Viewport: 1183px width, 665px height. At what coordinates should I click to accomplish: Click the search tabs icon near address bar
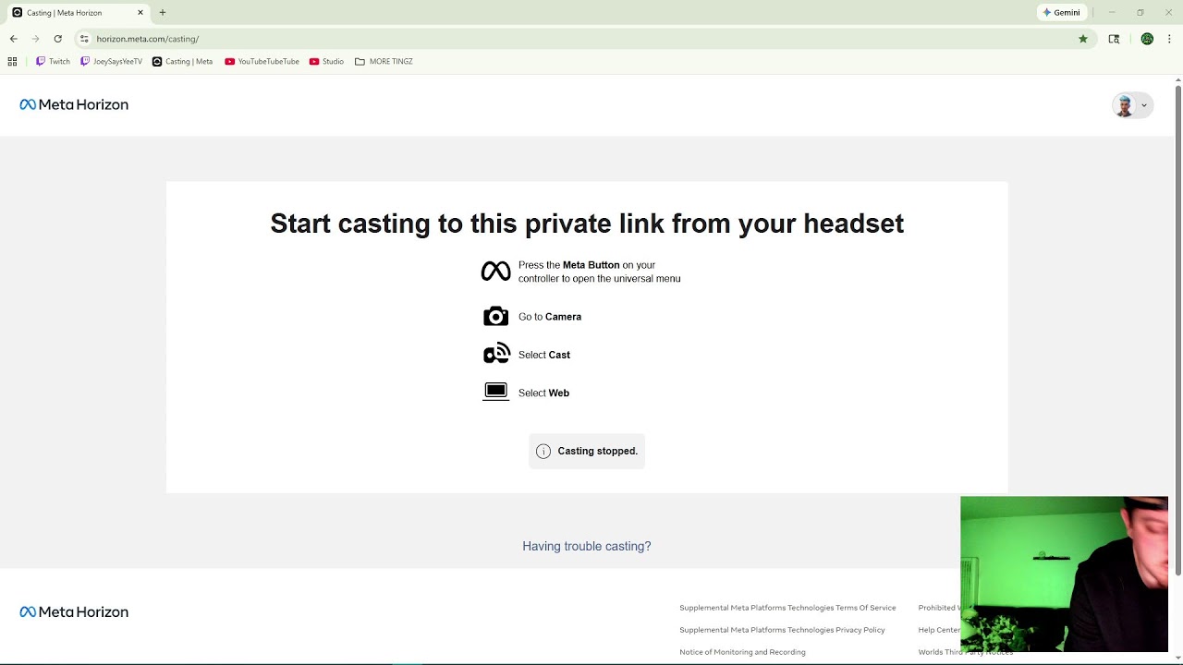pyautogui.click(x=1114, y=39)
